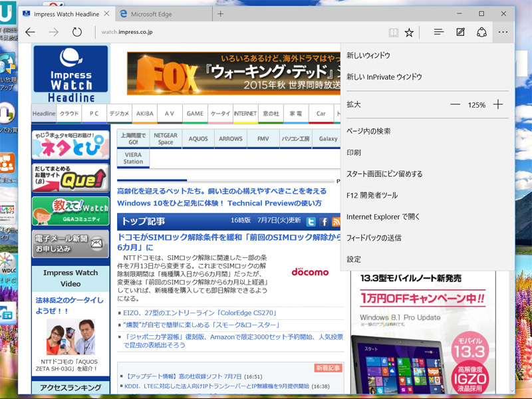Decrease zoom with the minus button
532x399 pixels.
(455, 104)
